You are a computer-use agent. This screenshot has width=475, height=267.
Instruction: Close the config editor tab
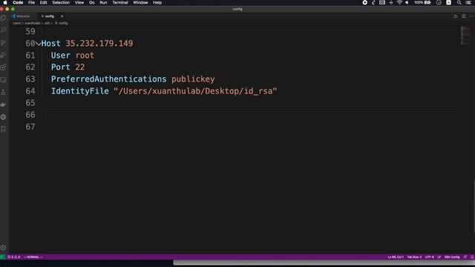coord(62,16)
